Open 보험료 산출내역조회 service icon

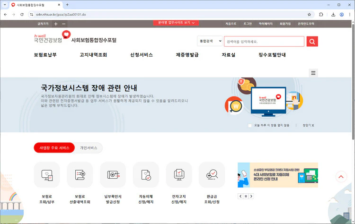coord(80,175)
